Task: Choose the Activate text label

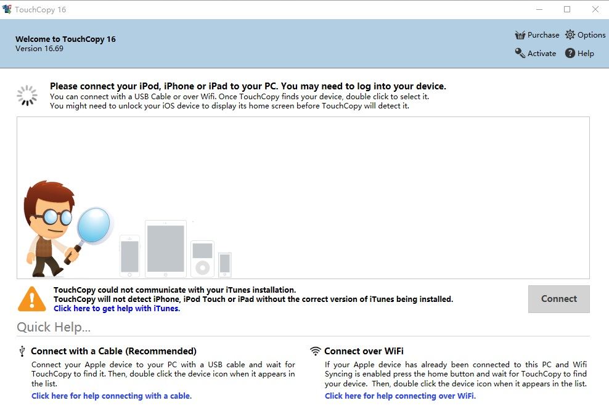Action: 541,54
